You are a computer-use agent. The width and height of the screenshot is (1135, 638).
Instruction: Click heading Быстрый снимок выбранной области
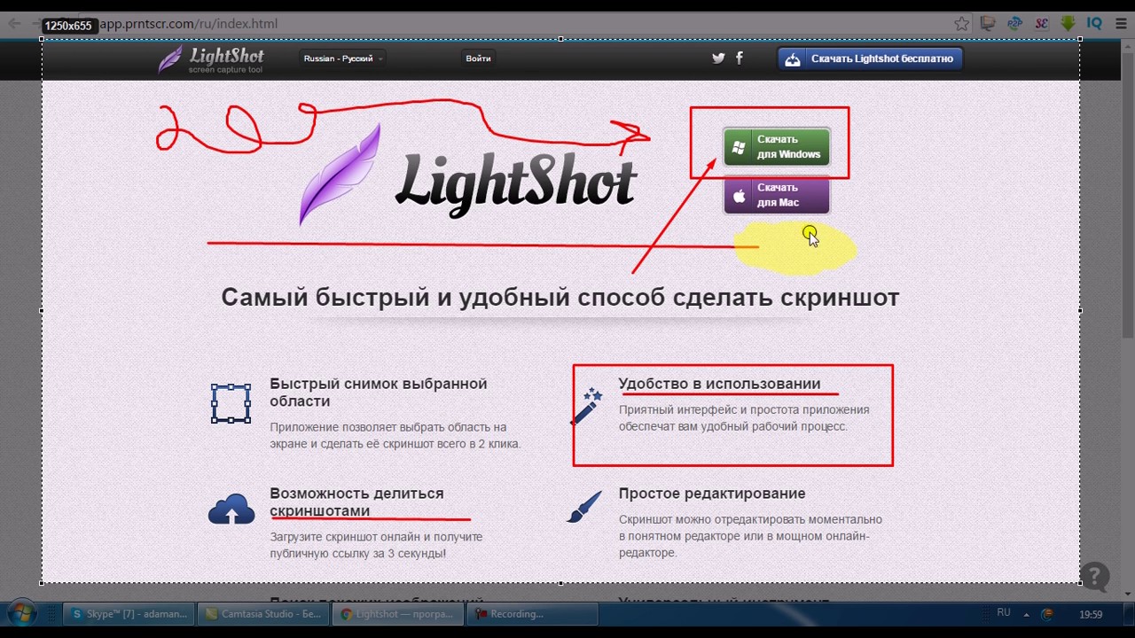click(x=379, y=393)
